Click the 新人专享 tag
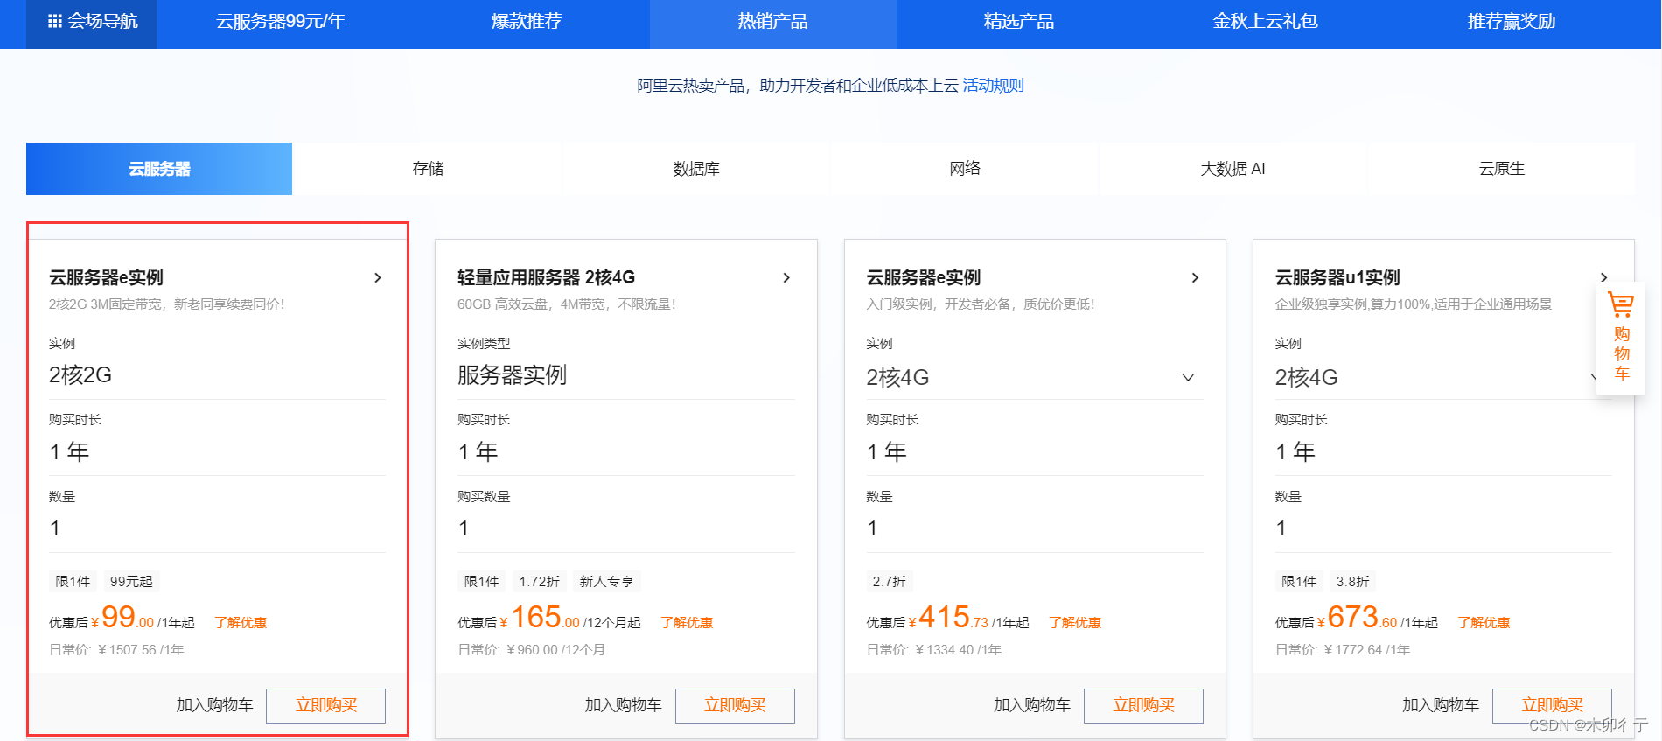1662x741 pixels. tap(606, 582)
